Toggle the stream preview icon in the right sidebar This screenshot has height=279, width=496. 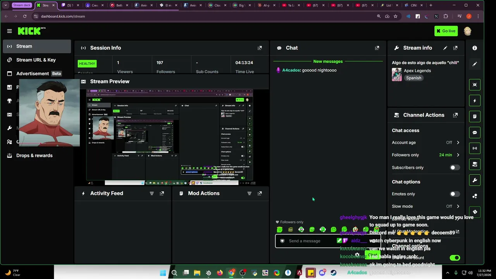pos(475,85)
